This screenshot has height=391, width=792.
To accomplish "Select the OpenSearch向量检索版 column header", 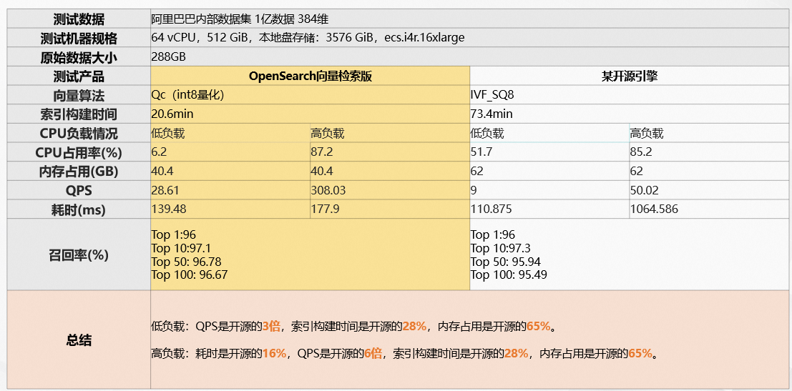I will pyautogui.click(x=310, y=76).
